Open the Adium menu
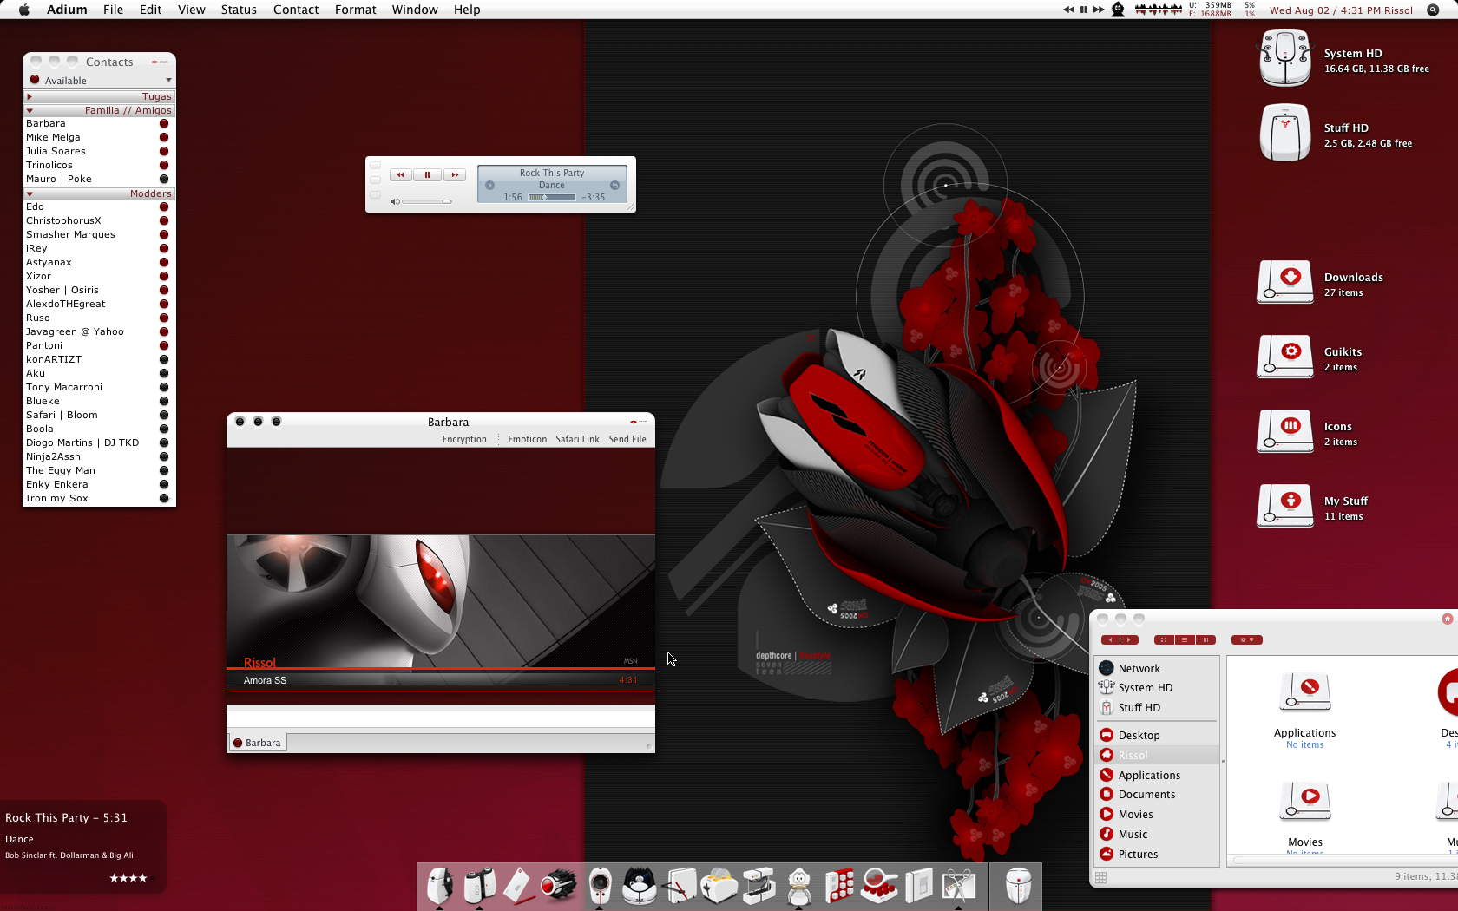Viewport: 1458px width, 911px height. [x=67, y=10]
